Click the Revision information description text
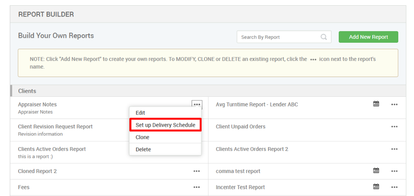The image size is (414, 196). [40, 134]
